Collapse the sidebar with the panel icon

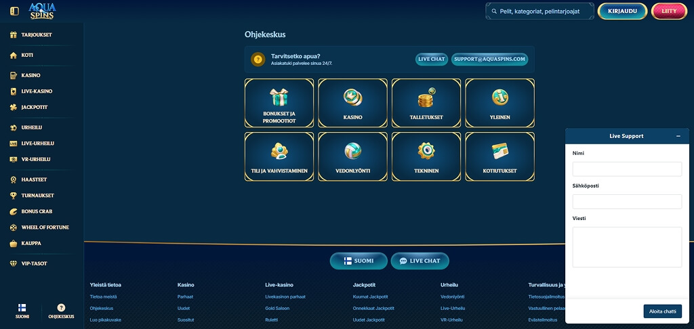pyautogui.click(x=15, y=11)
